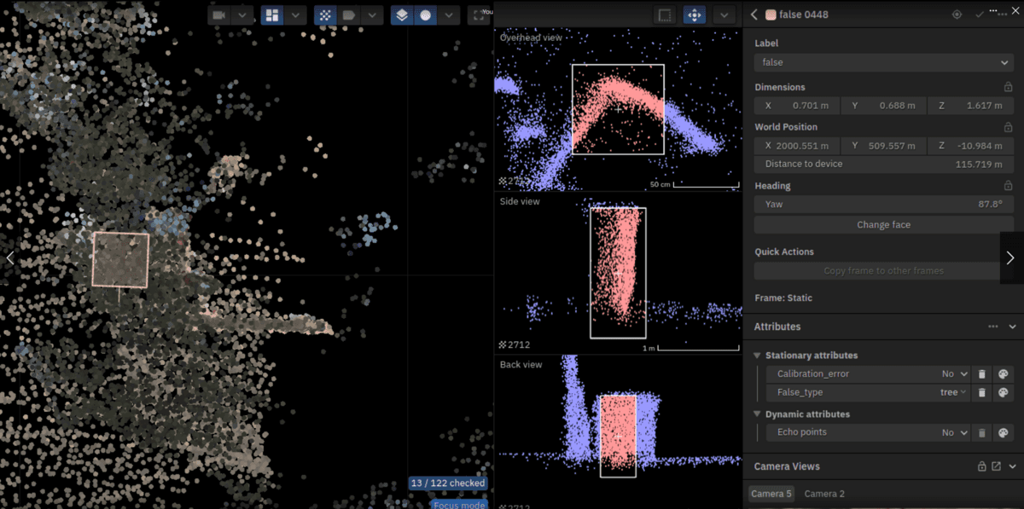Click the Z dimension field 1.617 m
The height and width of the screenshot is (509, 1024).
970,106
